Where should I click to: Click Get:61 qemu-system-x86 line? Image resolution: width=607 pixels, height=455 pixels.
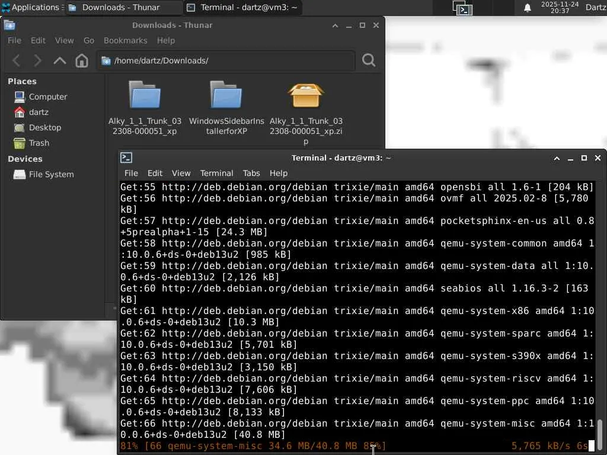click(357, 316)
